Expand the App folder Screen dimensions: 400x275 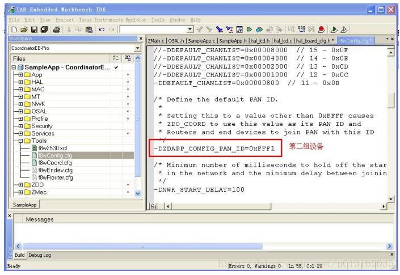click(x=20, y=75)
